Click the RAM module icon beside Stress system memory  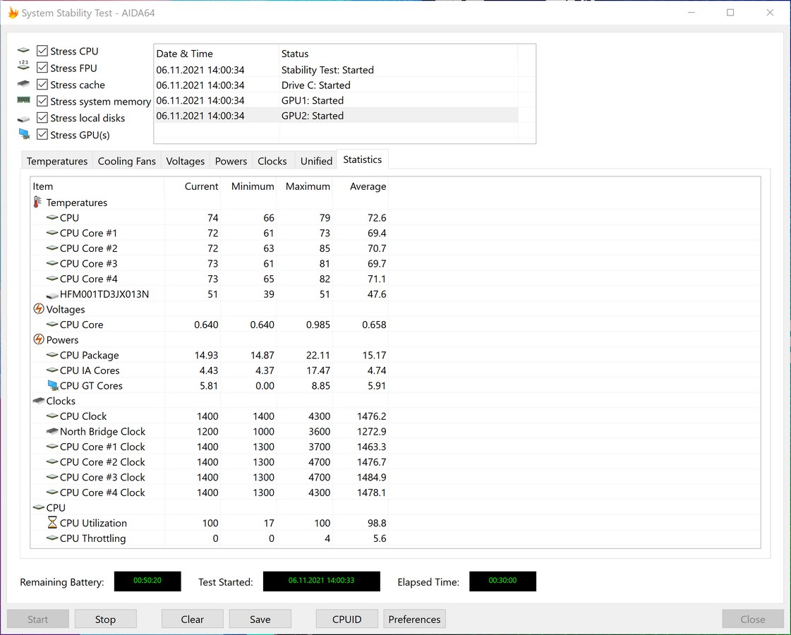[24, 100]
